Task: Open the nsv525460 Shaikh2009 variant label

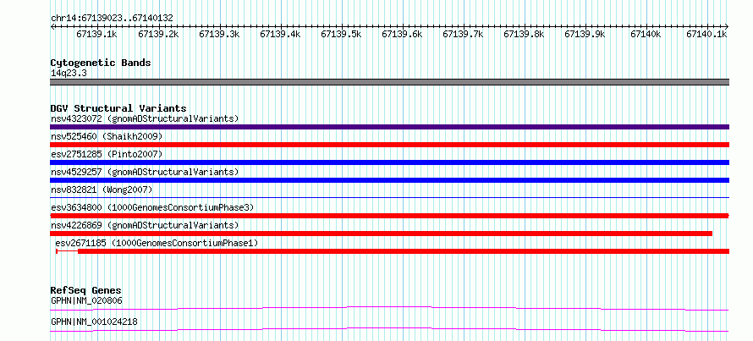Action: coord(107,136)
